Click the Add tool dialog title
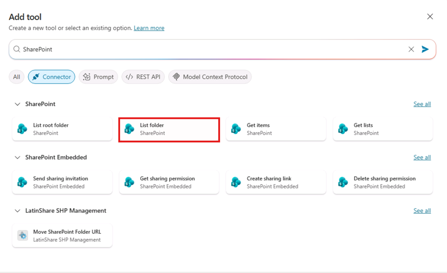This screenshot has height=273, width=447. pos(25,17)
